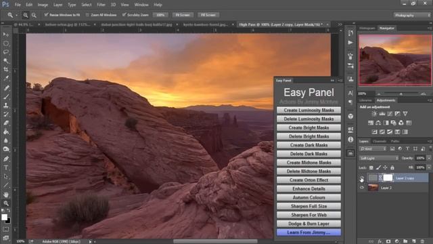
Task: Add a Vibrance adjustment
Action: 405,114
